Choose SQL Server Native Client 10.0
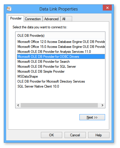Screen dimensions: 120x148 click(61, 86)
